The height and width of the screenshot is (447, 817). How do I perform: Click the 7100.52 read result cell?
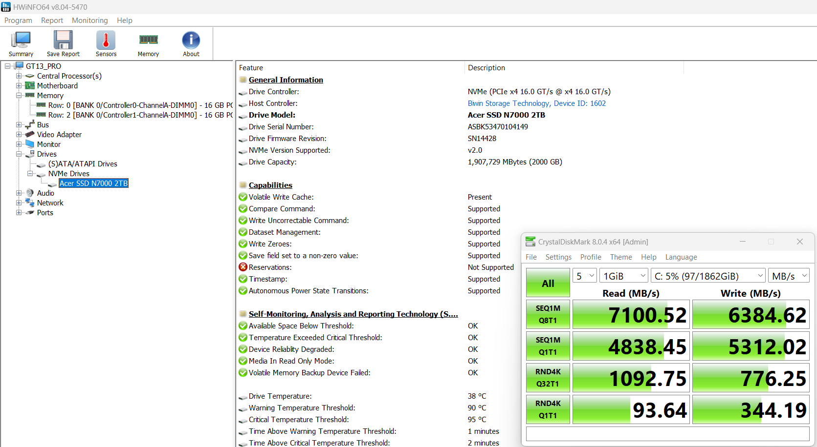pos(631,314)
